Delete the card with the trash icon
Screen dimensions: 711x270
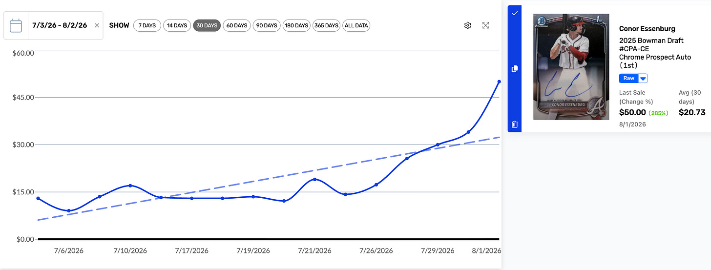tap(514, 125)
